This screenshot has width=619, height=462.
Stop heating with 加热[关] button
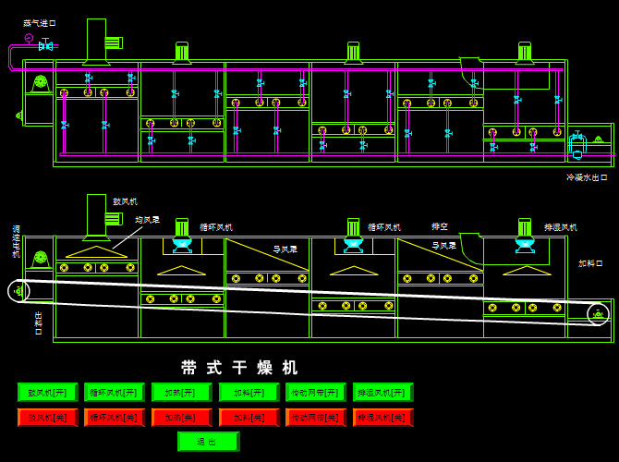click(x=182, y=418)
